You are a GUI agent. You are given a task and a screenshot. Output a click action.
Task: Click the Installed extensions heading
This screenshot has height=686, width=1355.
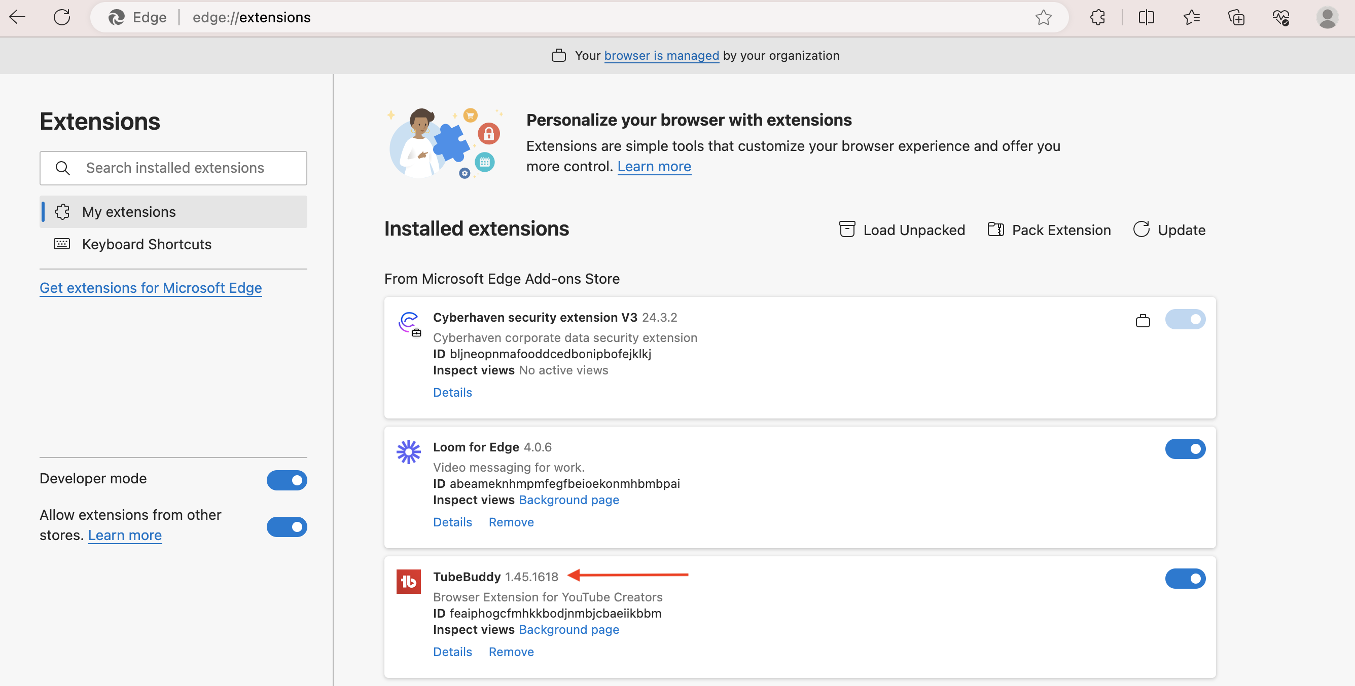click(x=477, y=228)
